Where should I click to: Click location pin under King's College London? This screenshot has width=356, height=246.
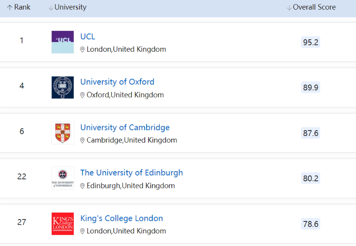82,231
